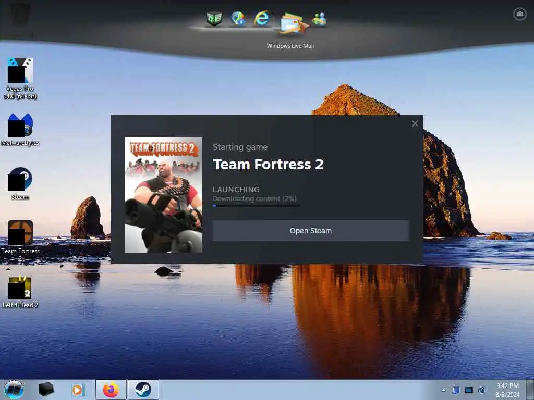Click the blue shield tray icon

pyautogui.click(x=456, y=390)
